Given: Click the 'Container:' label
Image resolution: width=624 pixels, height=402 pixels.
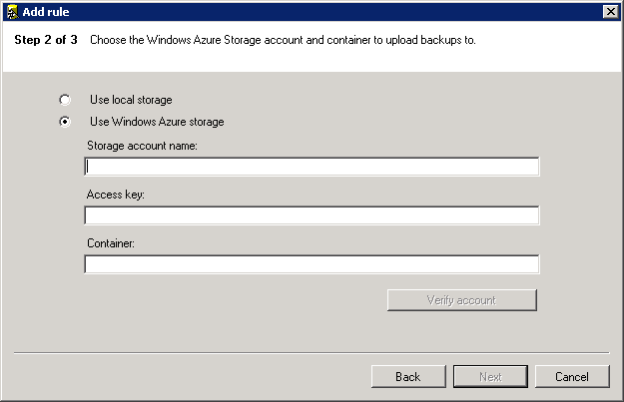Looking at the screenshot, I should [x=111, y=242].
